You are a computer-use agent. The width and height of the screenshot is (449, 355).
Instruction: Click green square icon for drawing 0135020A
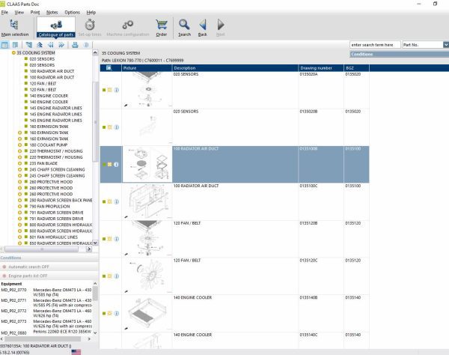tap(104, 90)
